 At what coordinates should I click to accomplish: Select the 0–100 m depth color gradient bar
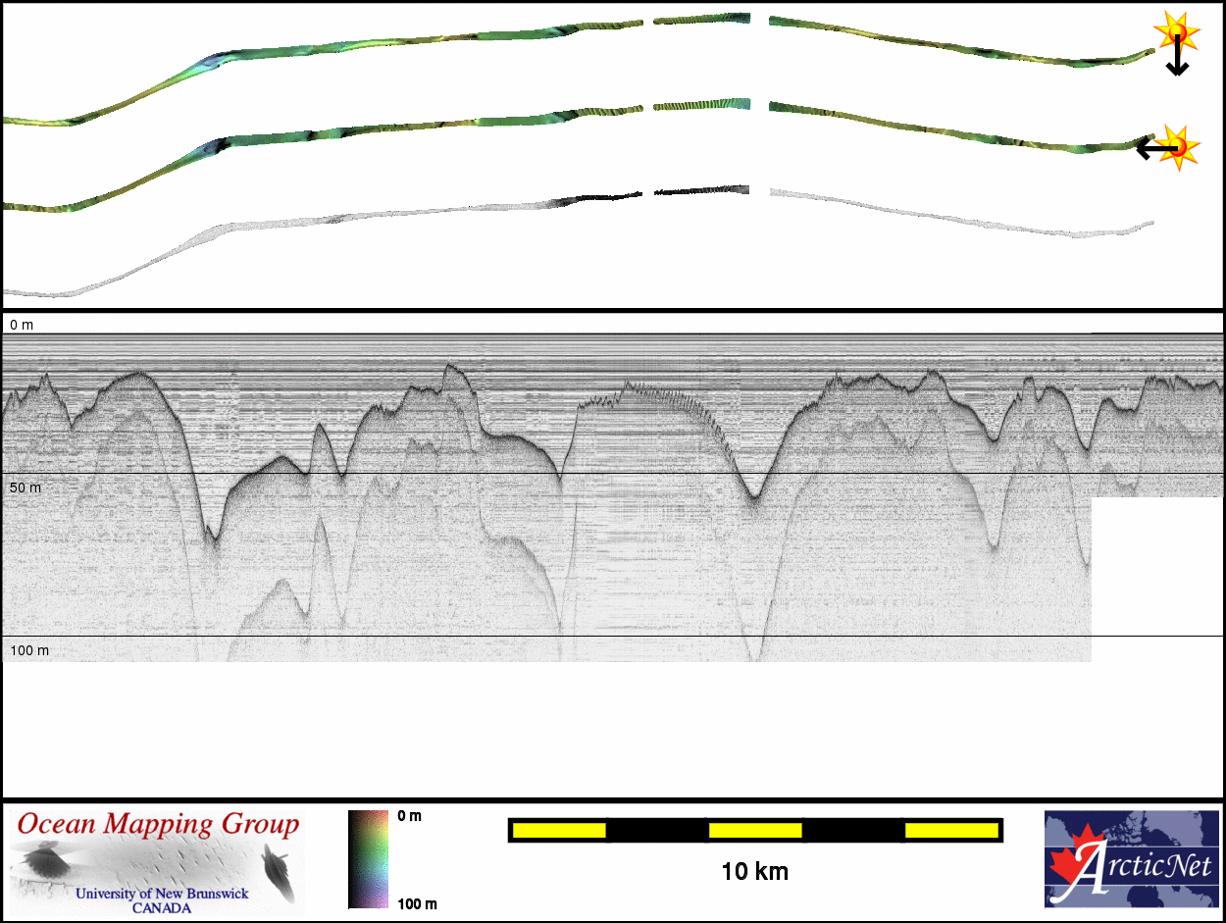pos(368,859)
